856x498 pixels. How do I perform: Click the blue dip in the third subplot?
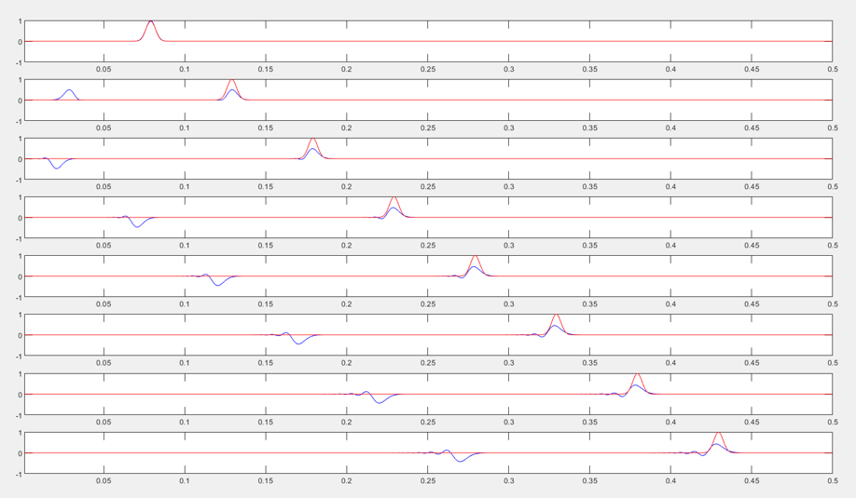tap(57, 168)
